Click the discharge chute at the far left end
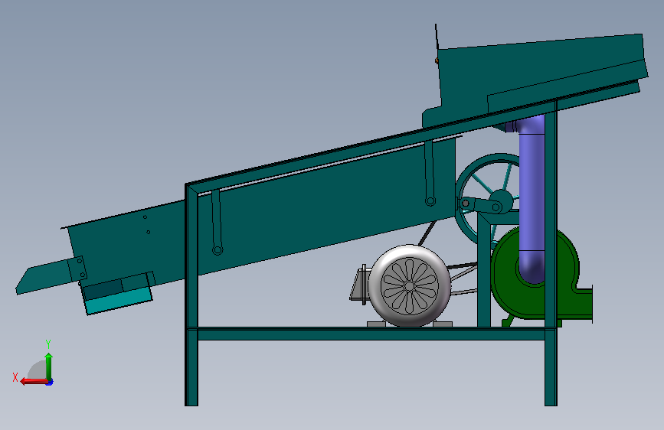This screenshot has width=664, height=430. tap(44, 277)
